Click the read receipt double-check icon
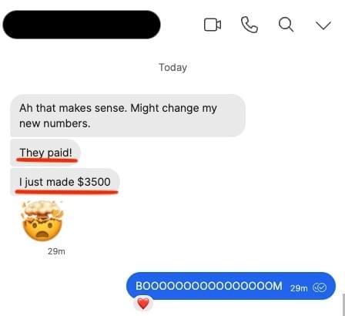This screenshot has width=345, height=316. pos(320,287)
